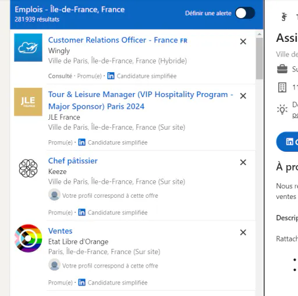The width and height of the screenshot is (298, 296).
Task: Open Tour & Leisure Manager job title
Action: (x=141, y=101)
